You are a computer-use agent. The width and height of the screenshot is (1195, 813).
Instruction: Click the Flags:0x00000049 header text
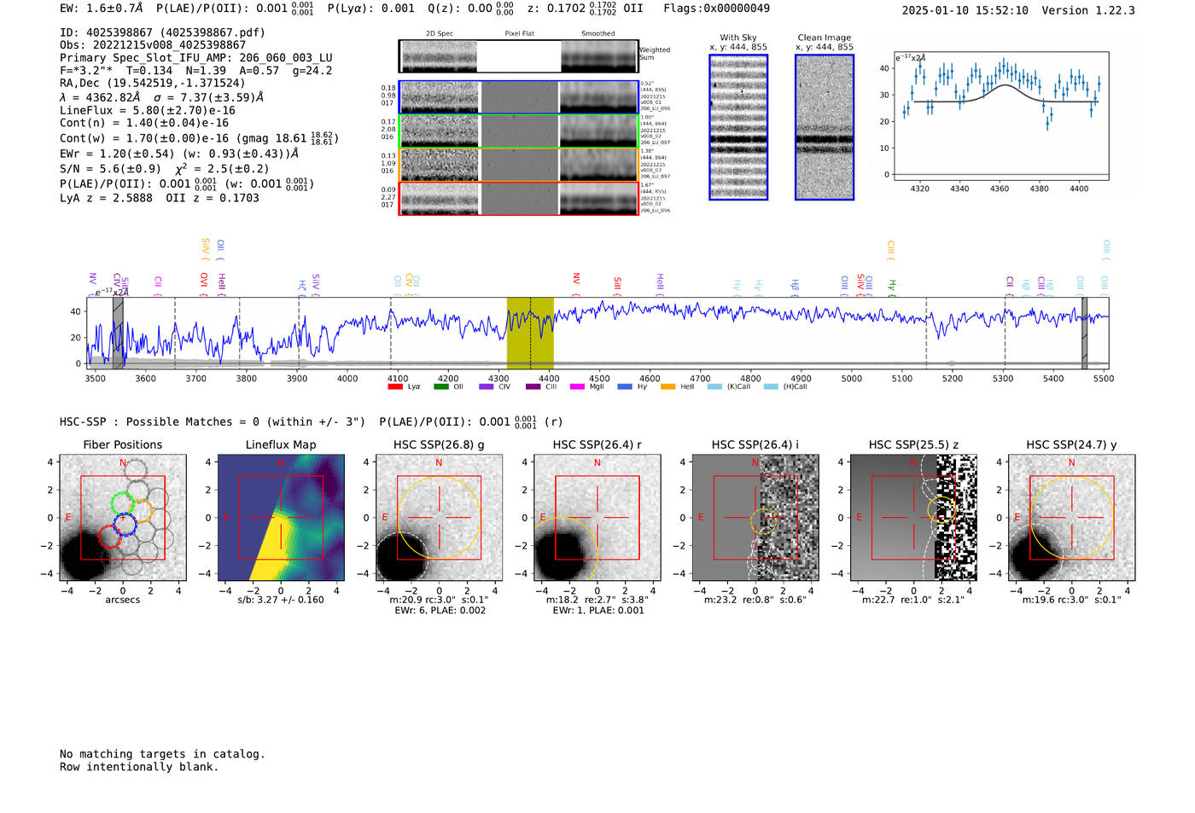tap(717, 9)
